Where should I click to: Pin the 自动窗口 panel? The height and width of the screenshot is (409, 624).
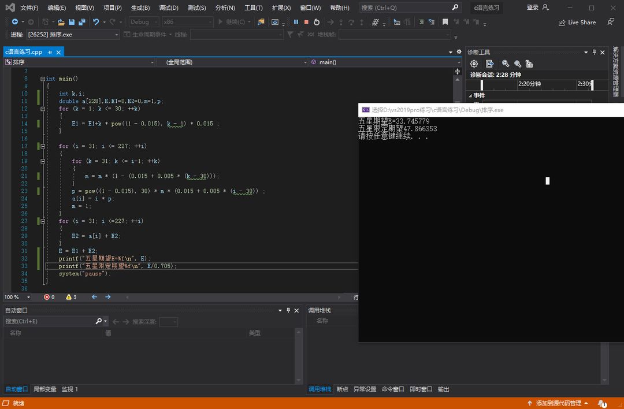point(288,310)
